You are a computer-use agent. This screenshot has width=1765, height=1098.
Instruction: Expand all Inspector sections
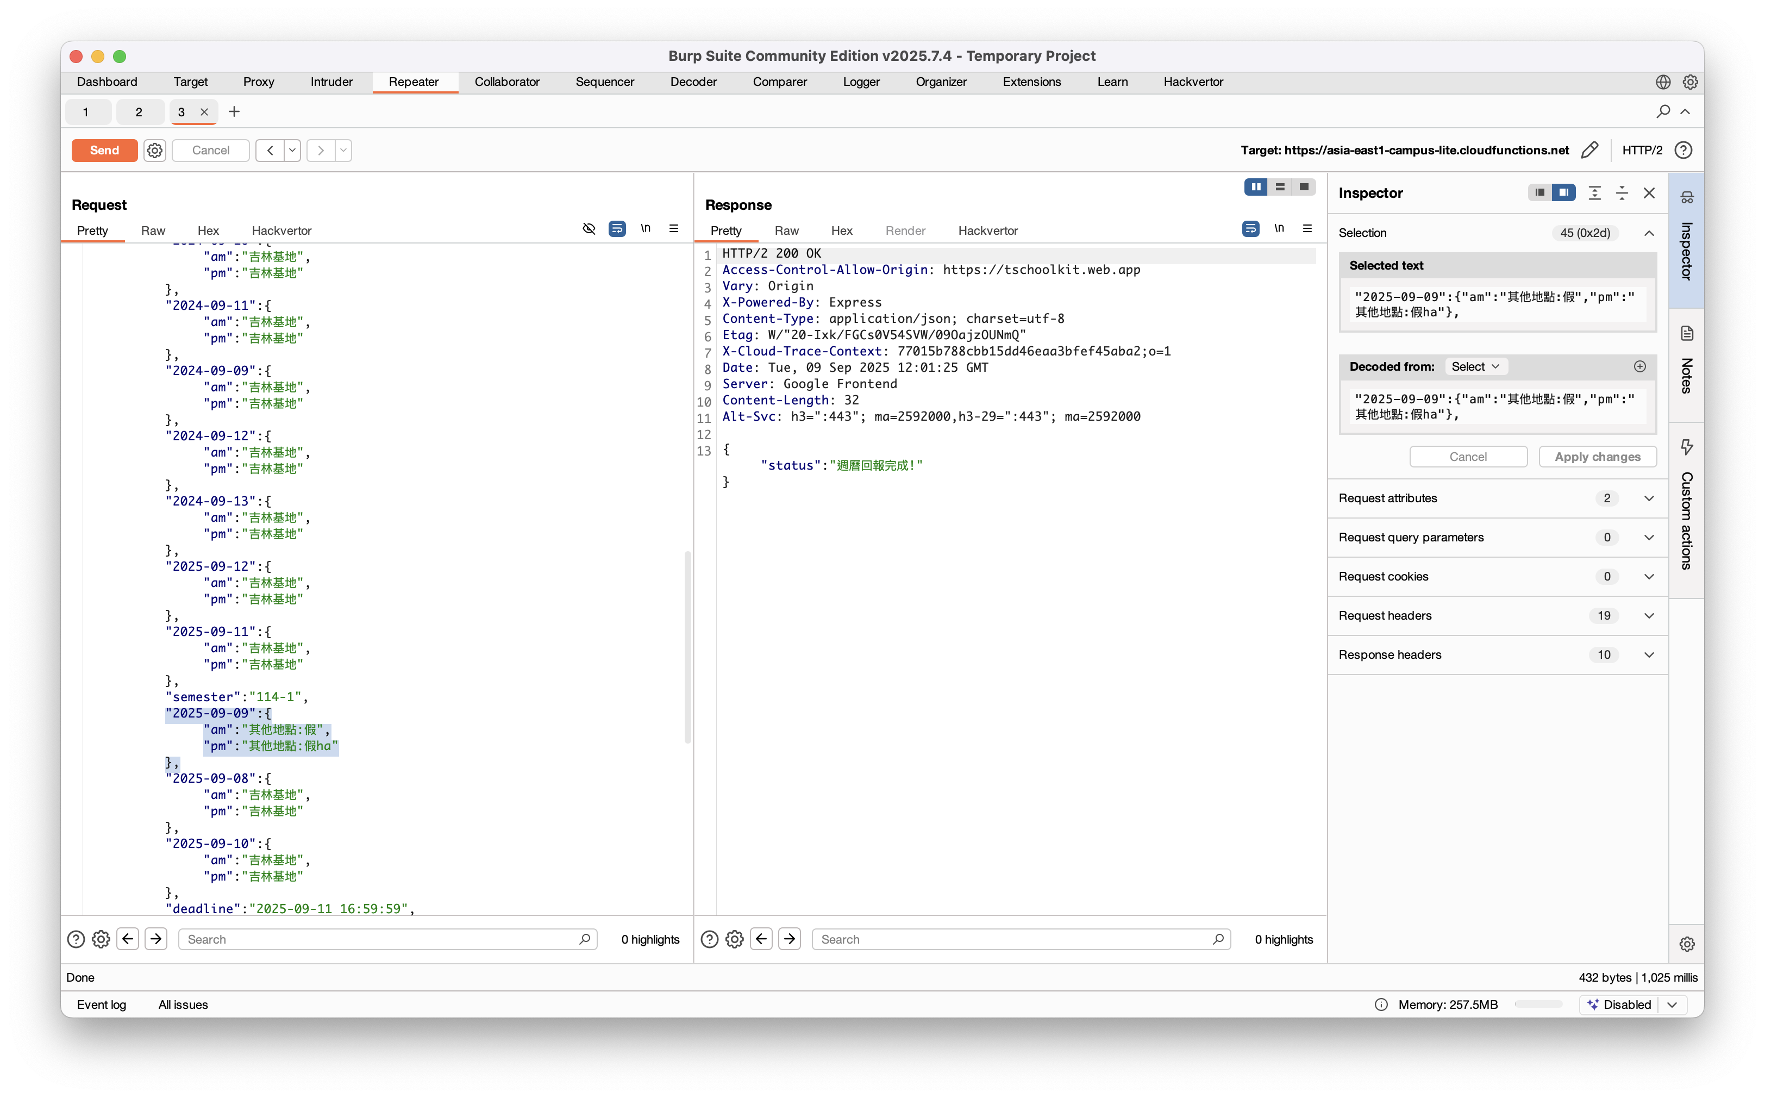tap(1594, 192)
